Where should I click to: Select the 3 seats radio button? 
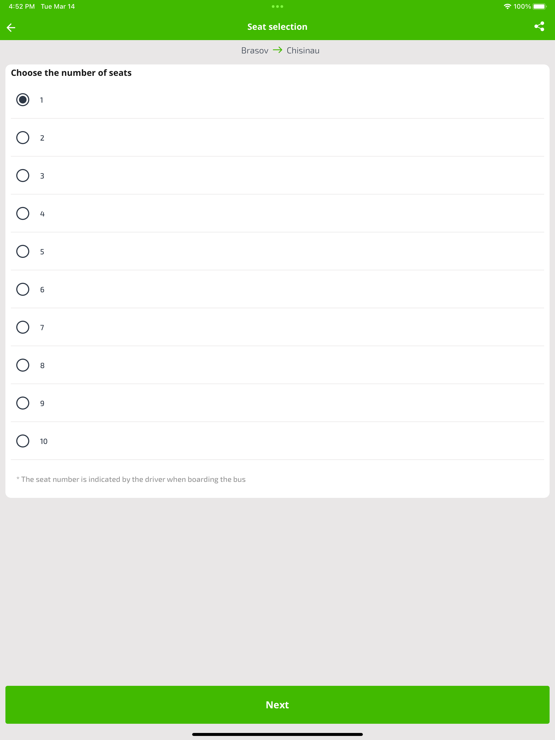[x=23, y=176]
